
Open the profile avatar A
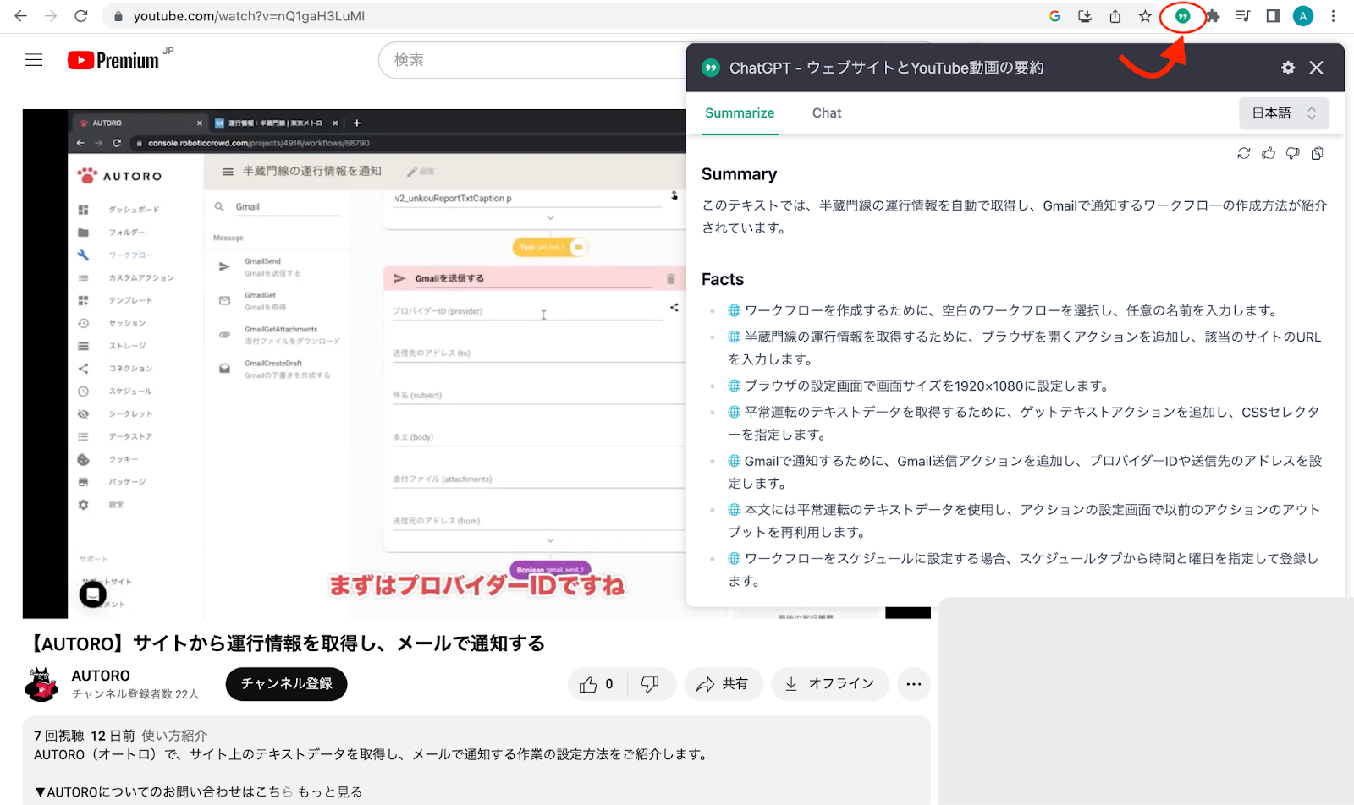[x=1303, y=16]
